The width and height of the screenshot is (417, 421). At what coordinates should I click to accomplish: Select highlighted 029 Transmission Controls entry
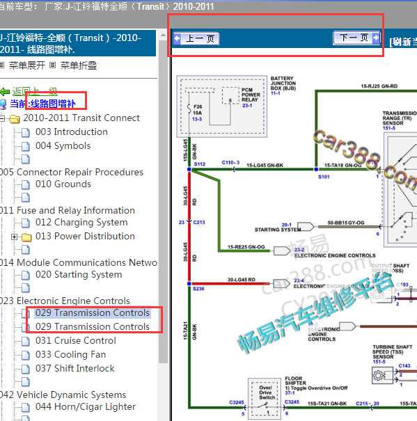(x=93, y=313)
